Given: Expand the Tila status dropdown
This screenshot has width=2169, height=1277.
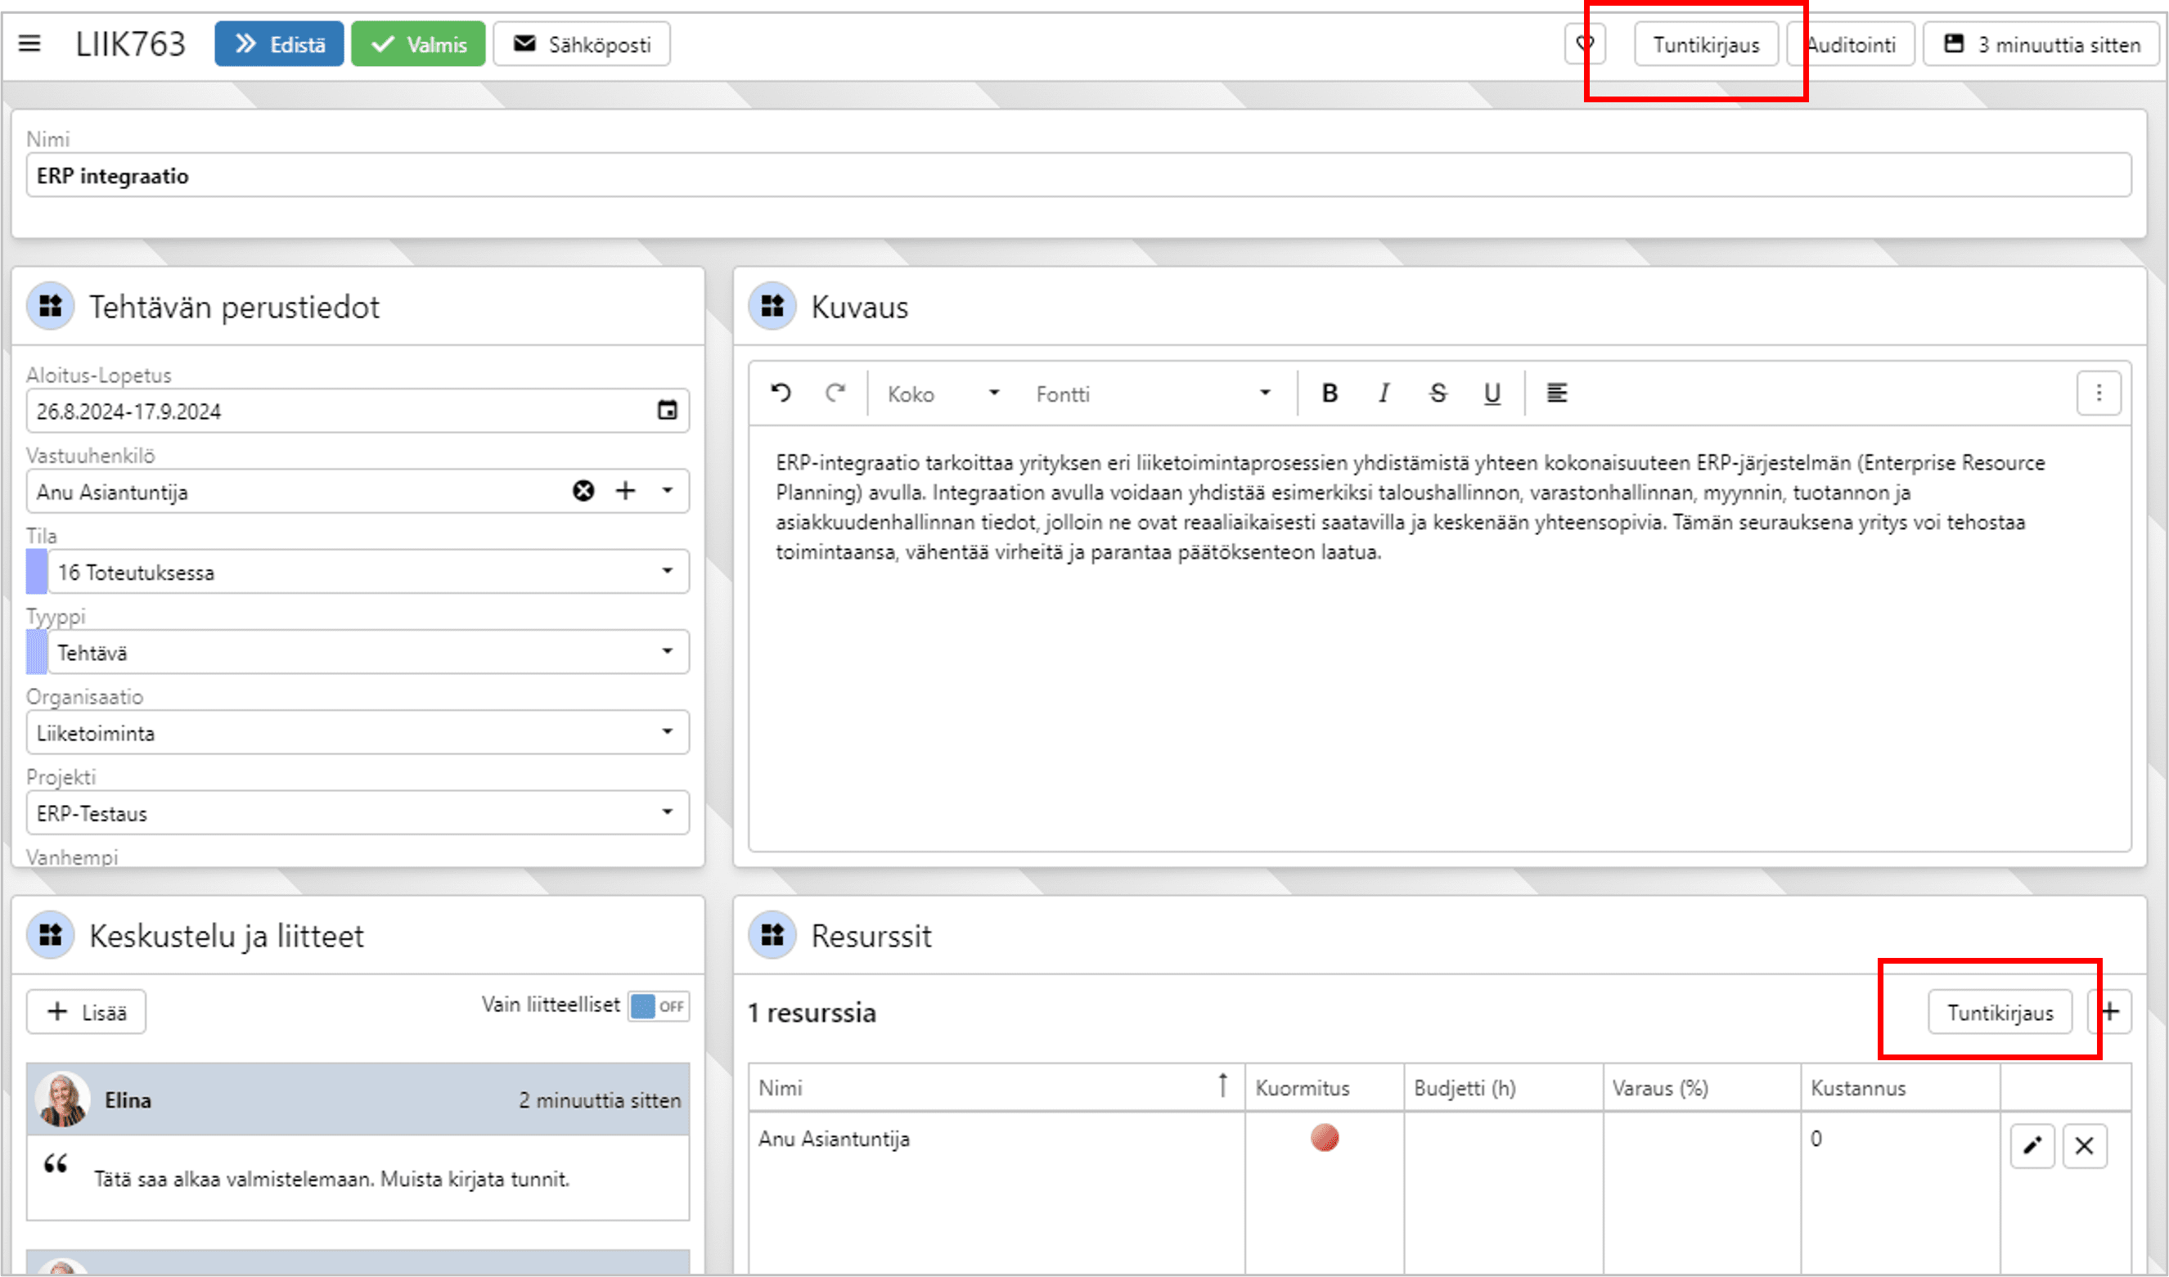Looking at the screenshot, I should click(667, 571).
